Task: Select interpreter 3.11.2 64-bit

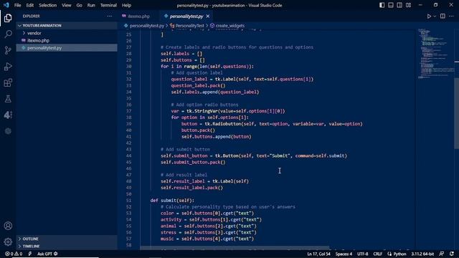Action: coord(422,254)
